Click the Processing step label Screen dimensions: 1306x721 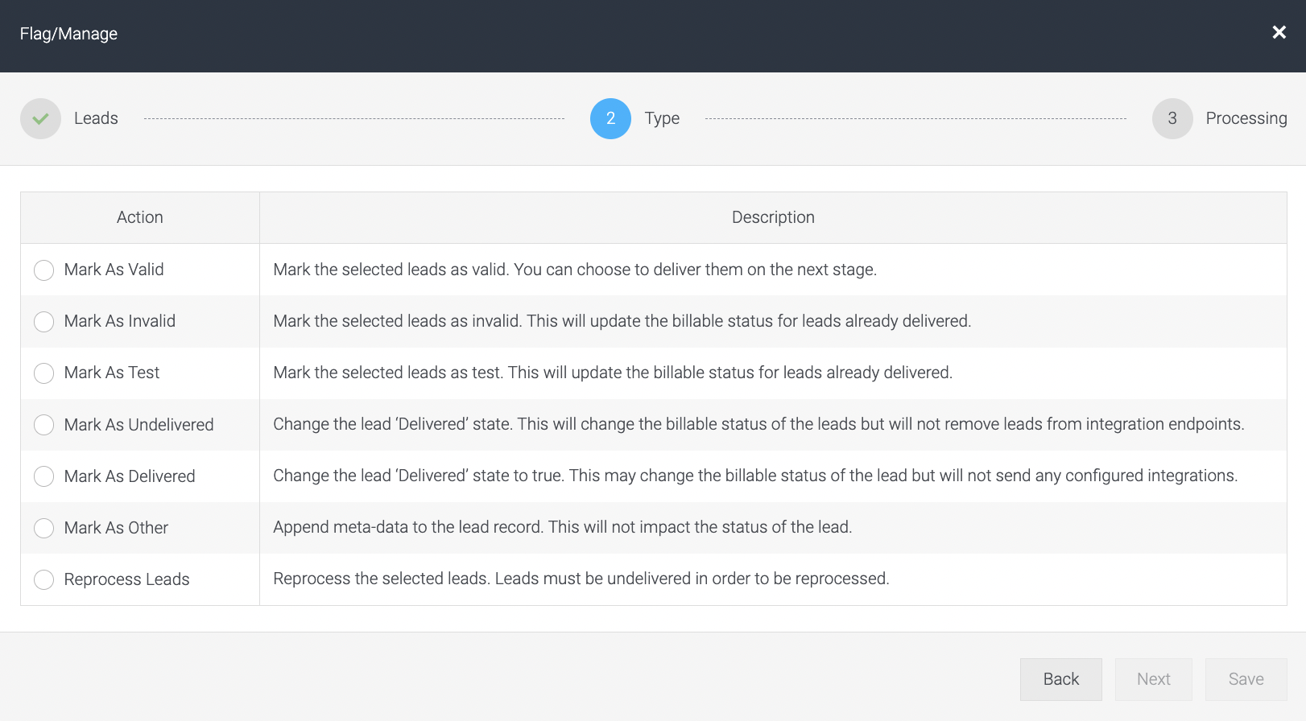point(1246,118)
